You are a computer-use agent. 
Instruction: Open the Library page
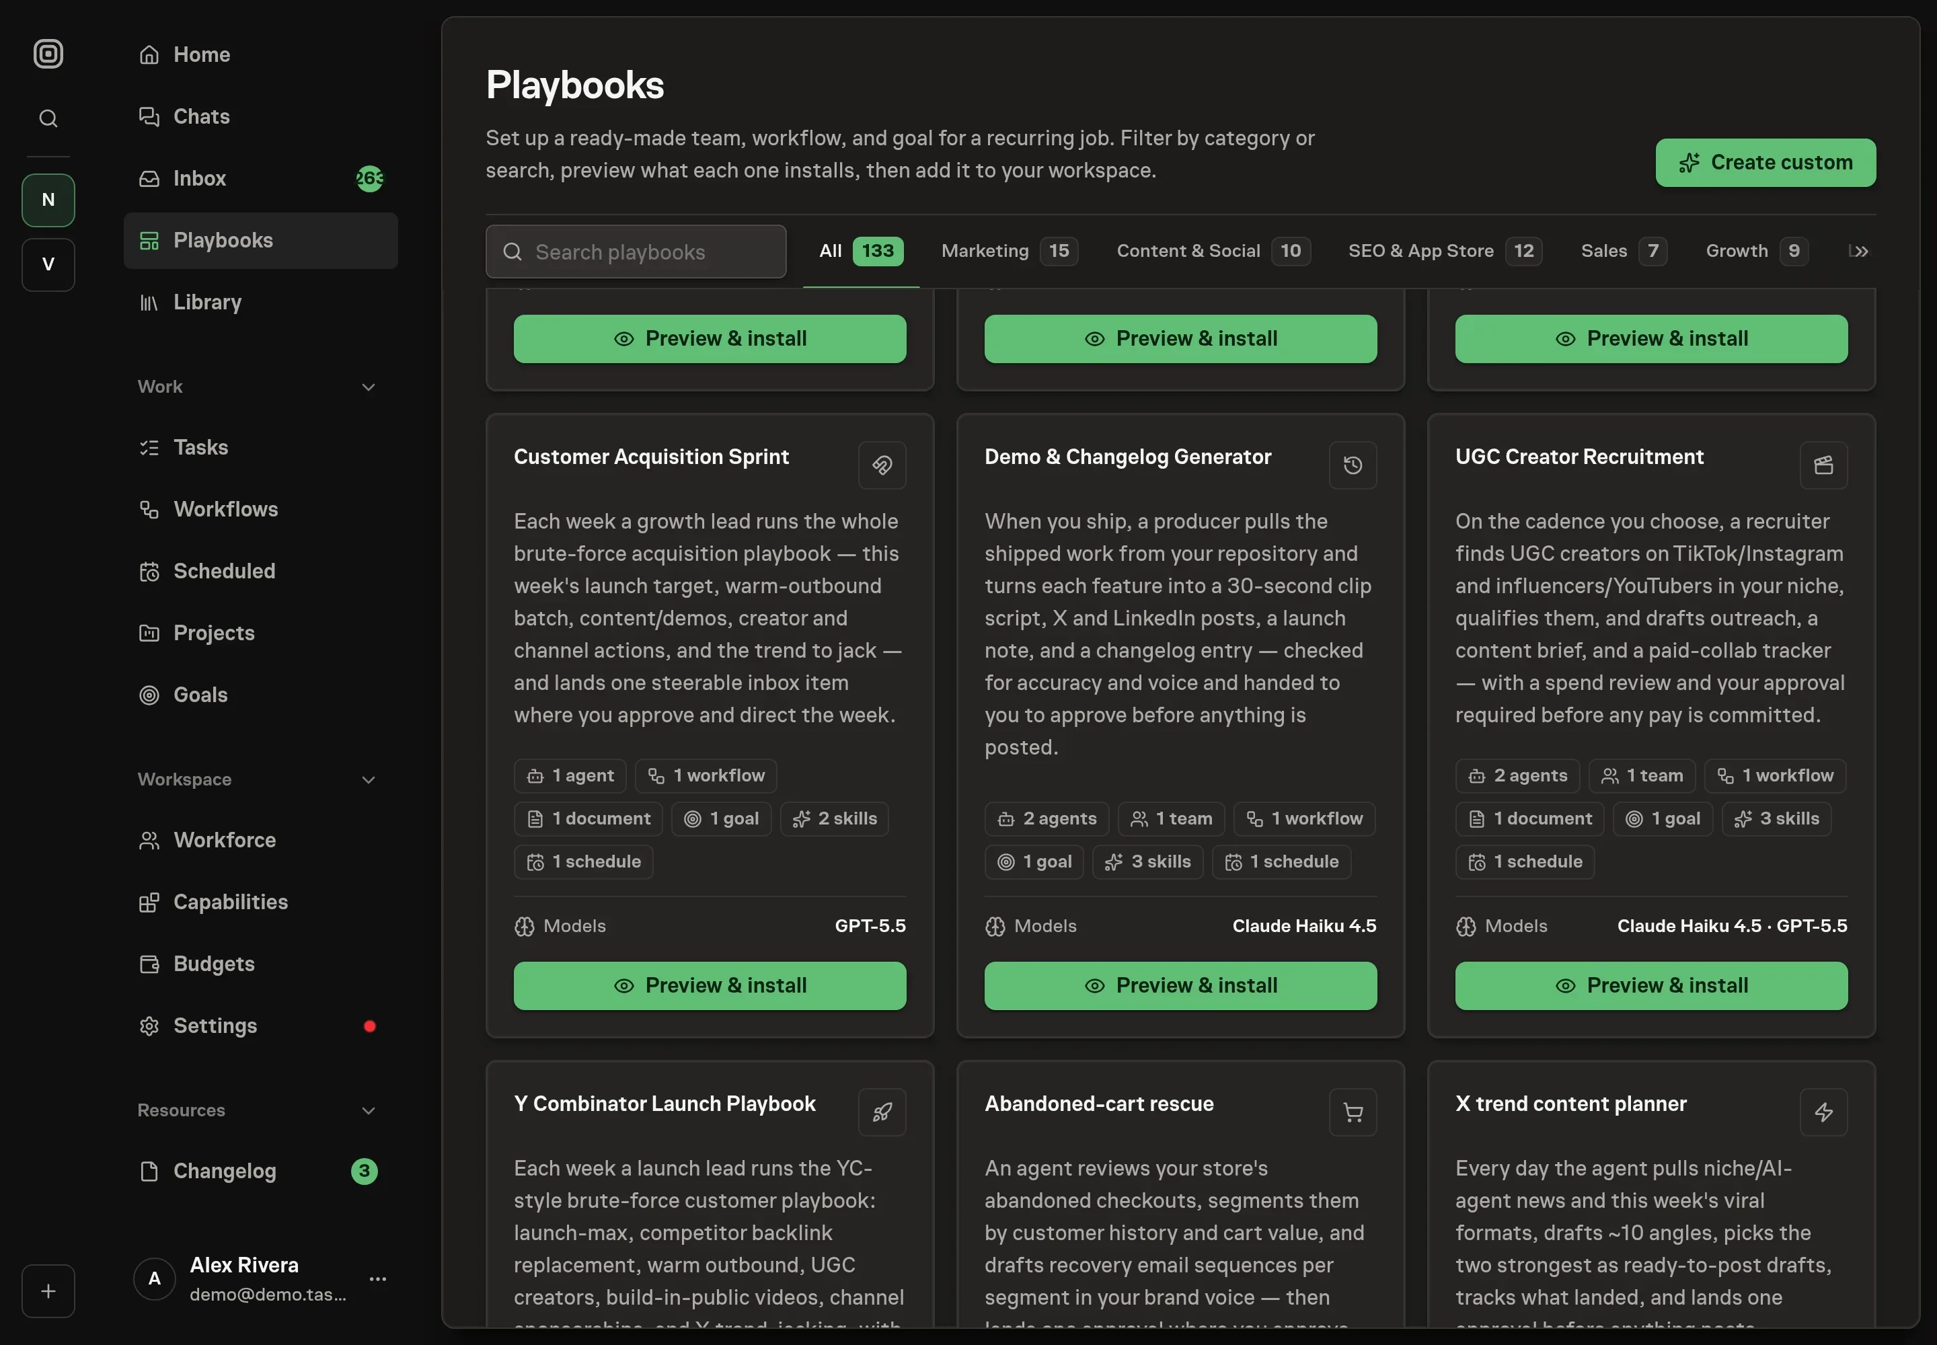[x=260, y=303]
